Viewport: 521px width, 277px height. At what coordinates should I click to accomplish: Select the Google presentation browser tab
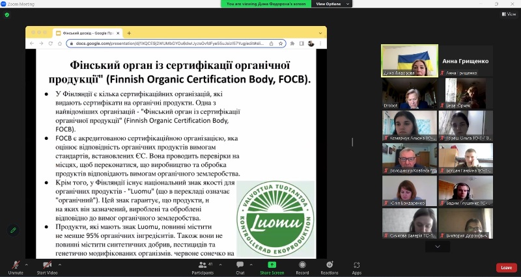tap(87, 33)
